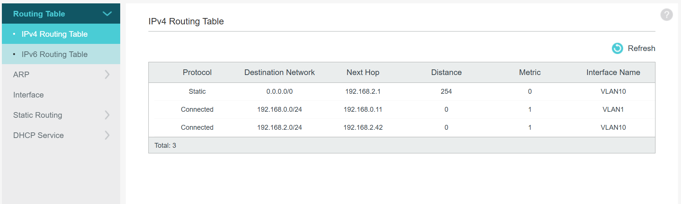The height and width of the screenshot is (204, 681).
Task: Click the Metric column header
Action: coord(530,72)
